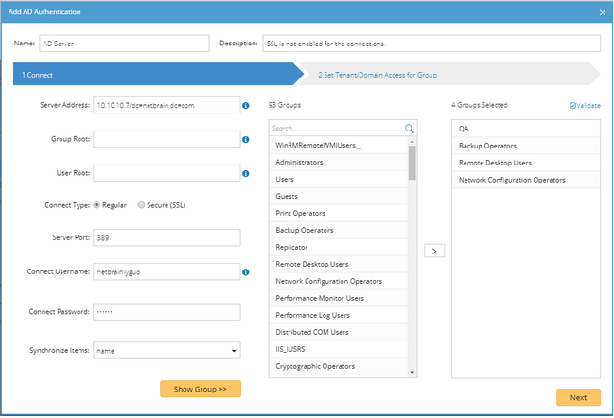Click the info icon beside Server Address

(x=246, y=105)
